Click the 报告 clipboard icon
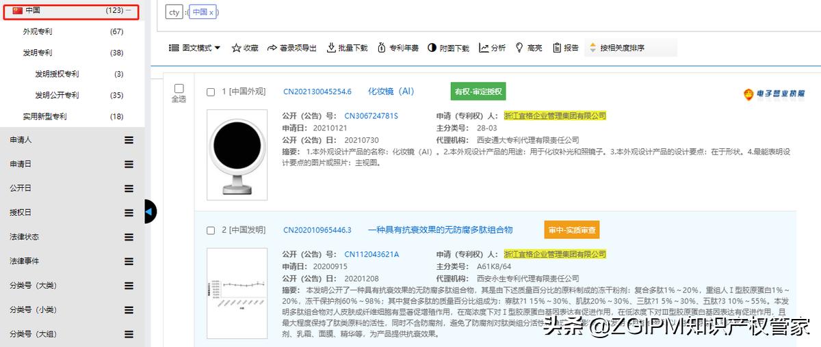 tap(557, 48)
